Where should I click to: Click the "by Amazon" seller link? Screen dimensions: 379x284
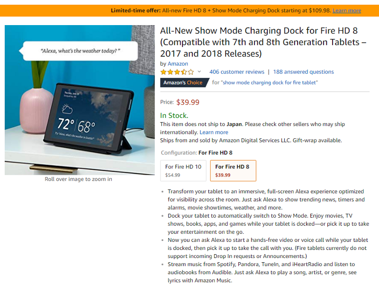tap(178, 63)
